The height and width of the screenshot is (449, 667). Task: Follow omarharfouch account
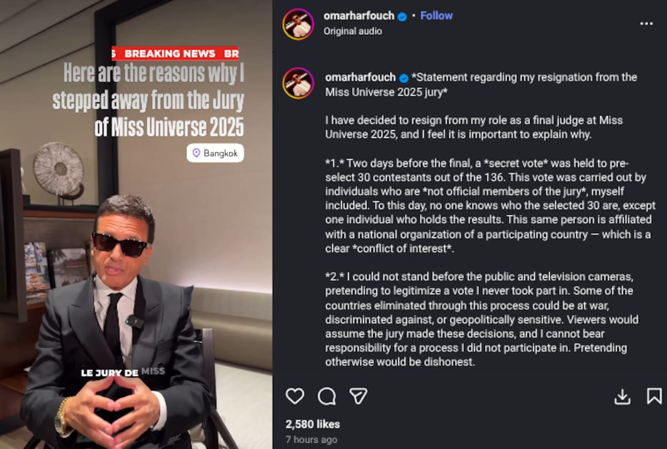pos(436,16)
